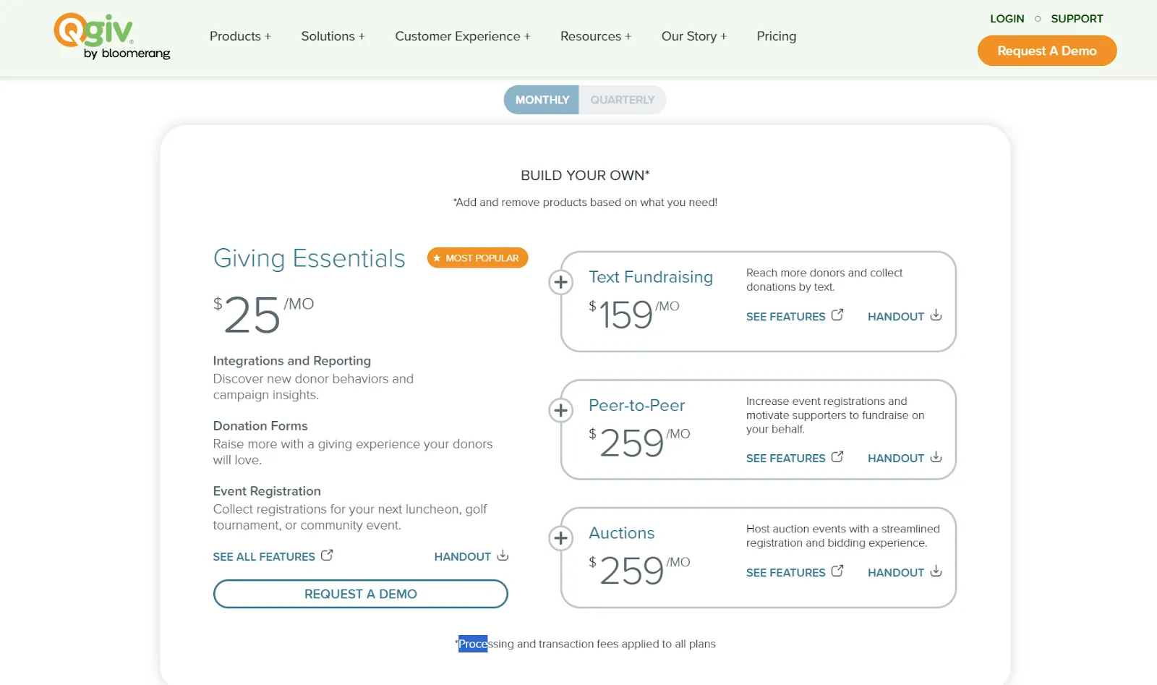The width and height of the screenshot is (1157, 685).
Task: Click the $25/MO price
Action: [263, 315]
